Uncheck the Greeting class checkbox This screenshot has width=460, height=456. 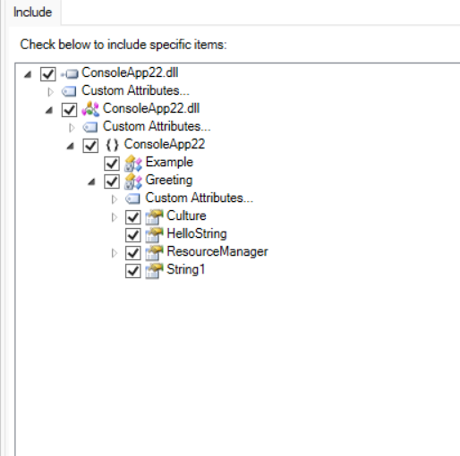coord(112,182)
